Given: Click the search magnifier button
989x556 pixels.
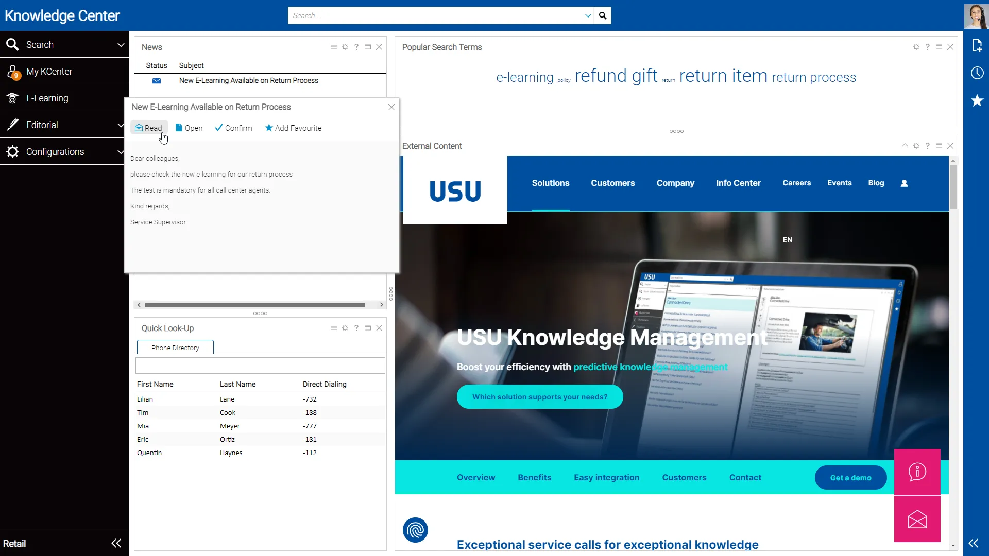Looking at the screenshot, I should [603, 15].
